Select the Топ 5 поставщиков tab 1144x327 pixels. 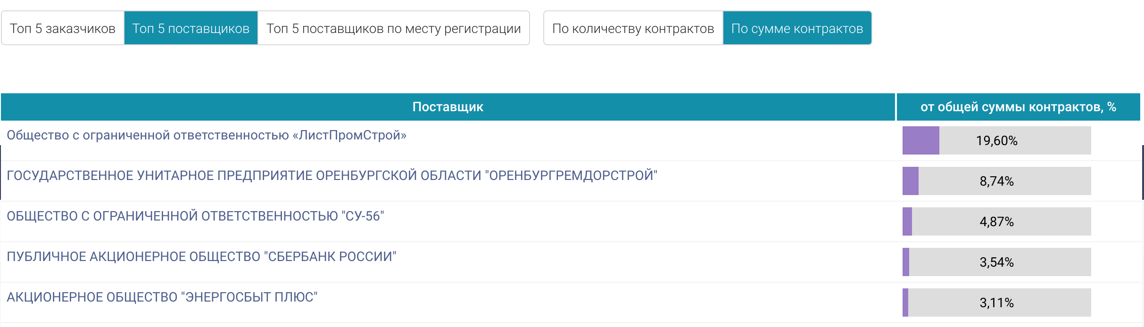(191, 28)
